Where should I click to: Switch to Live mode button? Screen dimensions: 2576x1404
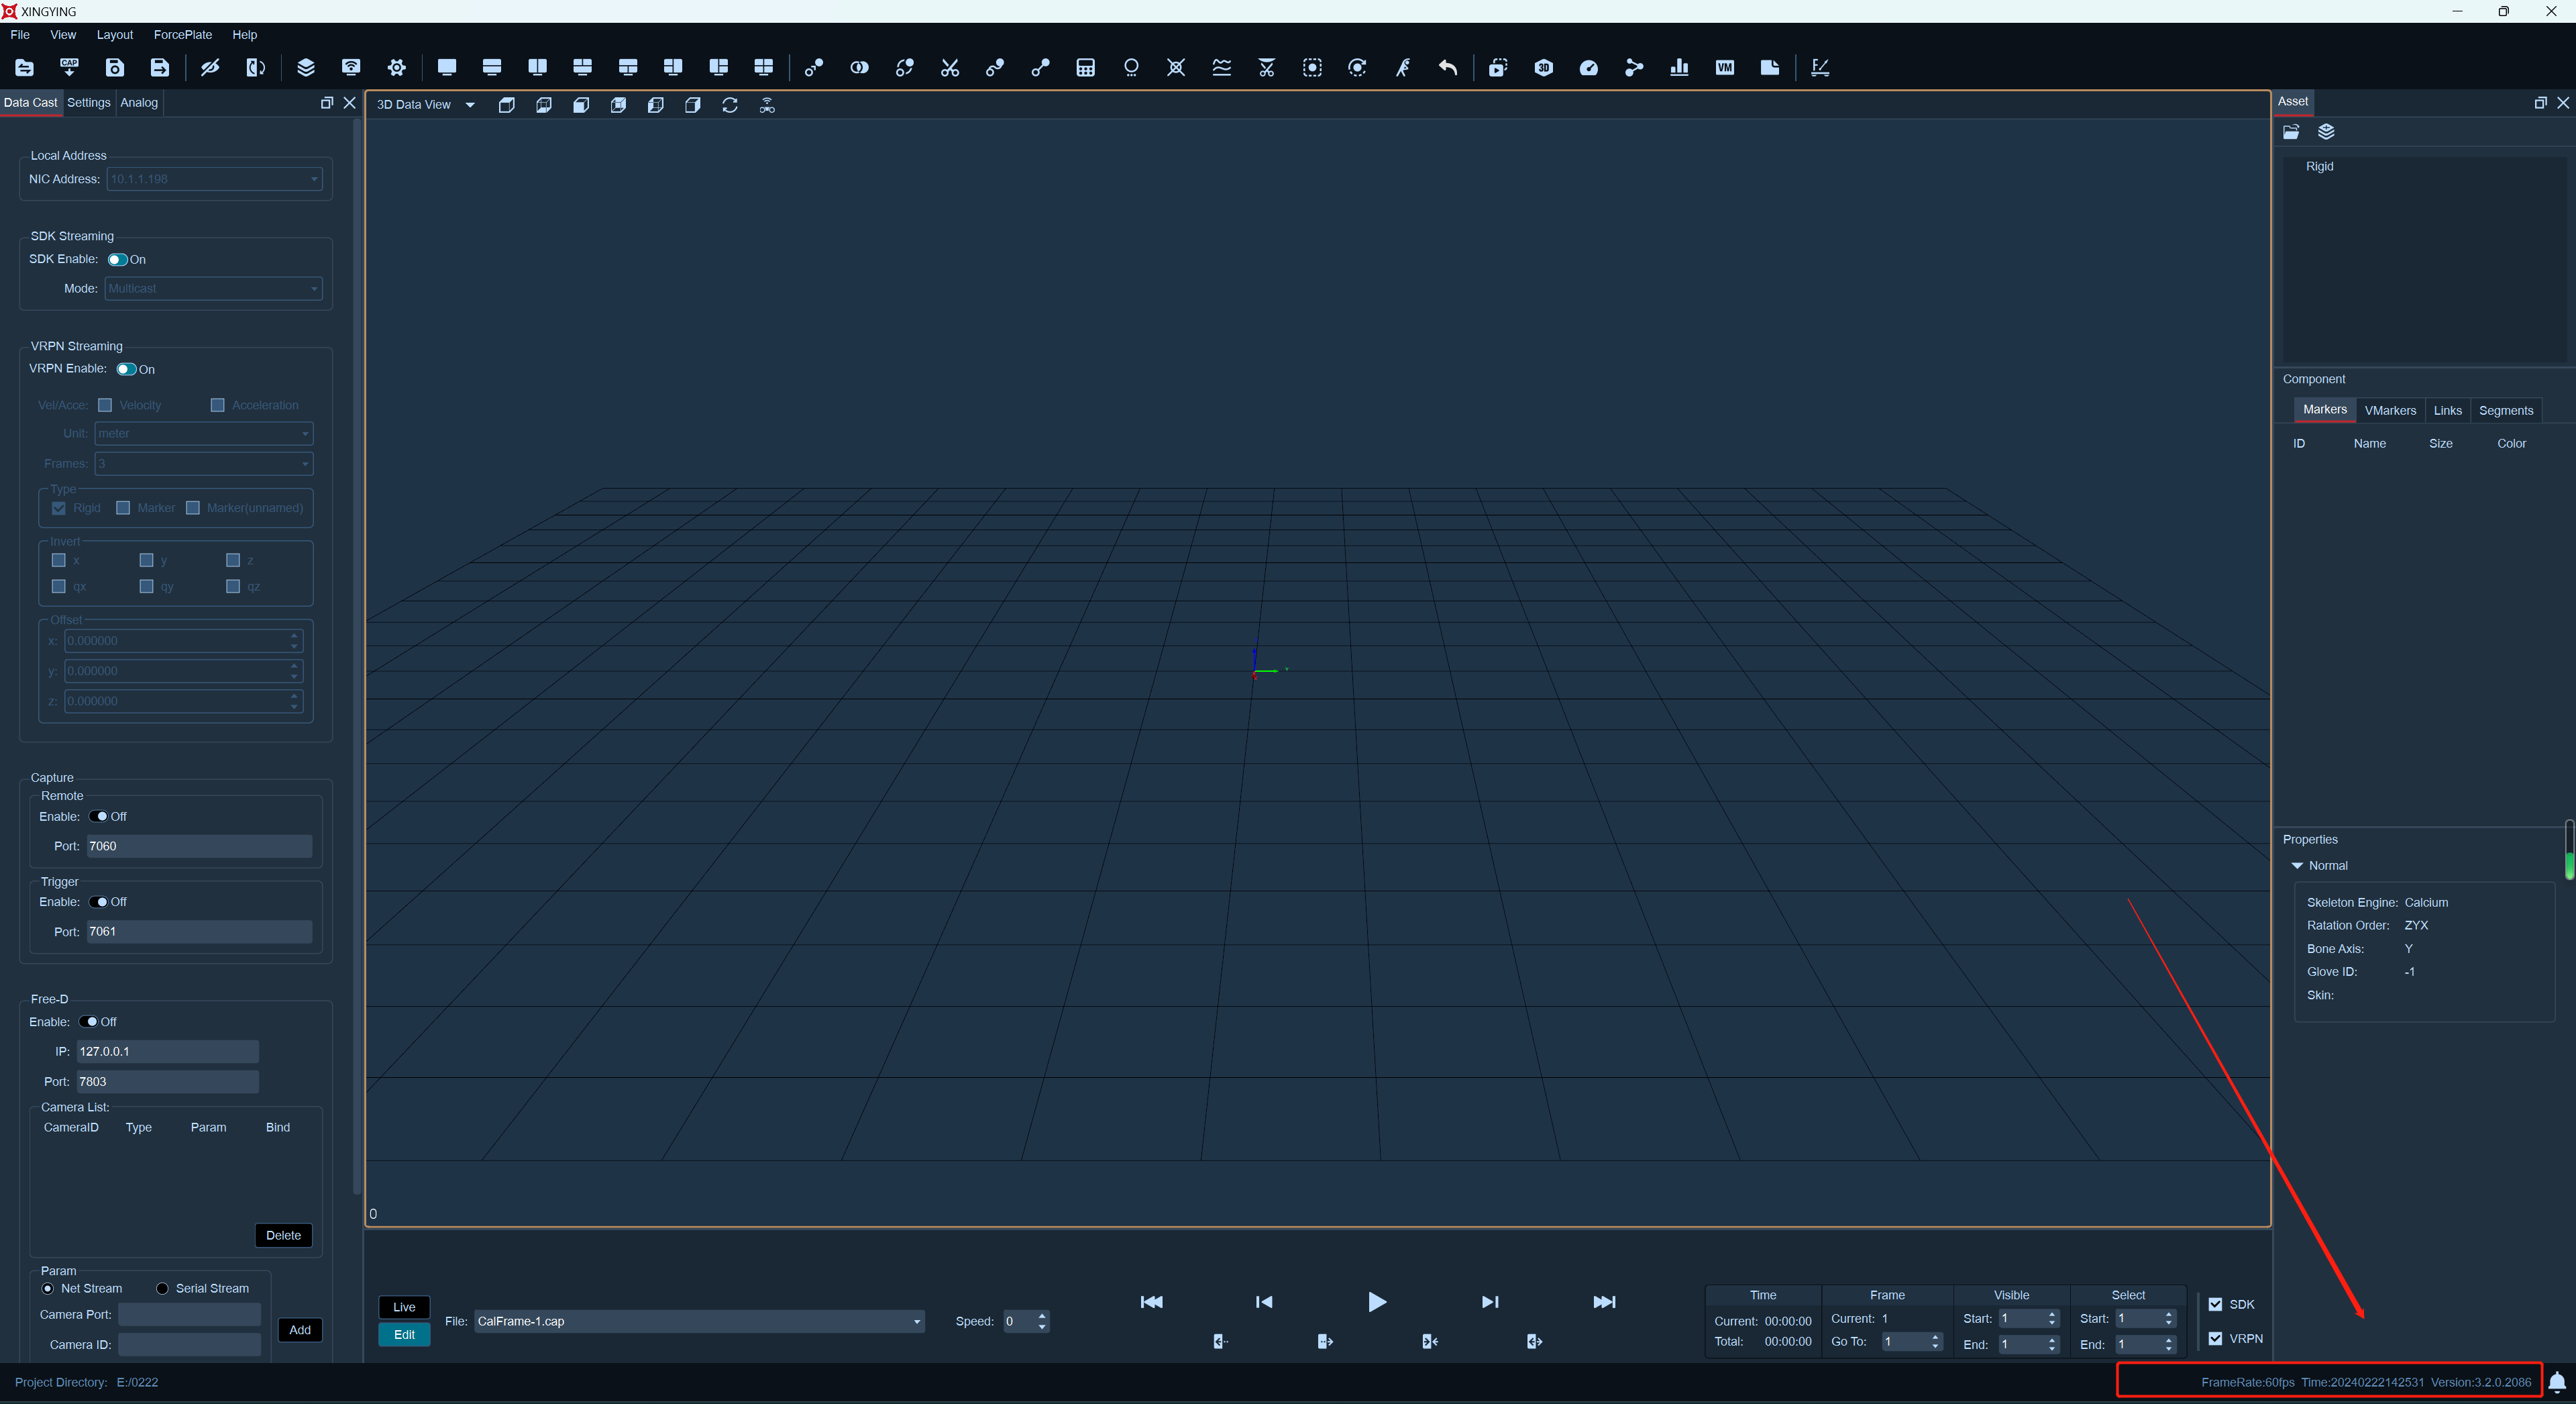404,1307
